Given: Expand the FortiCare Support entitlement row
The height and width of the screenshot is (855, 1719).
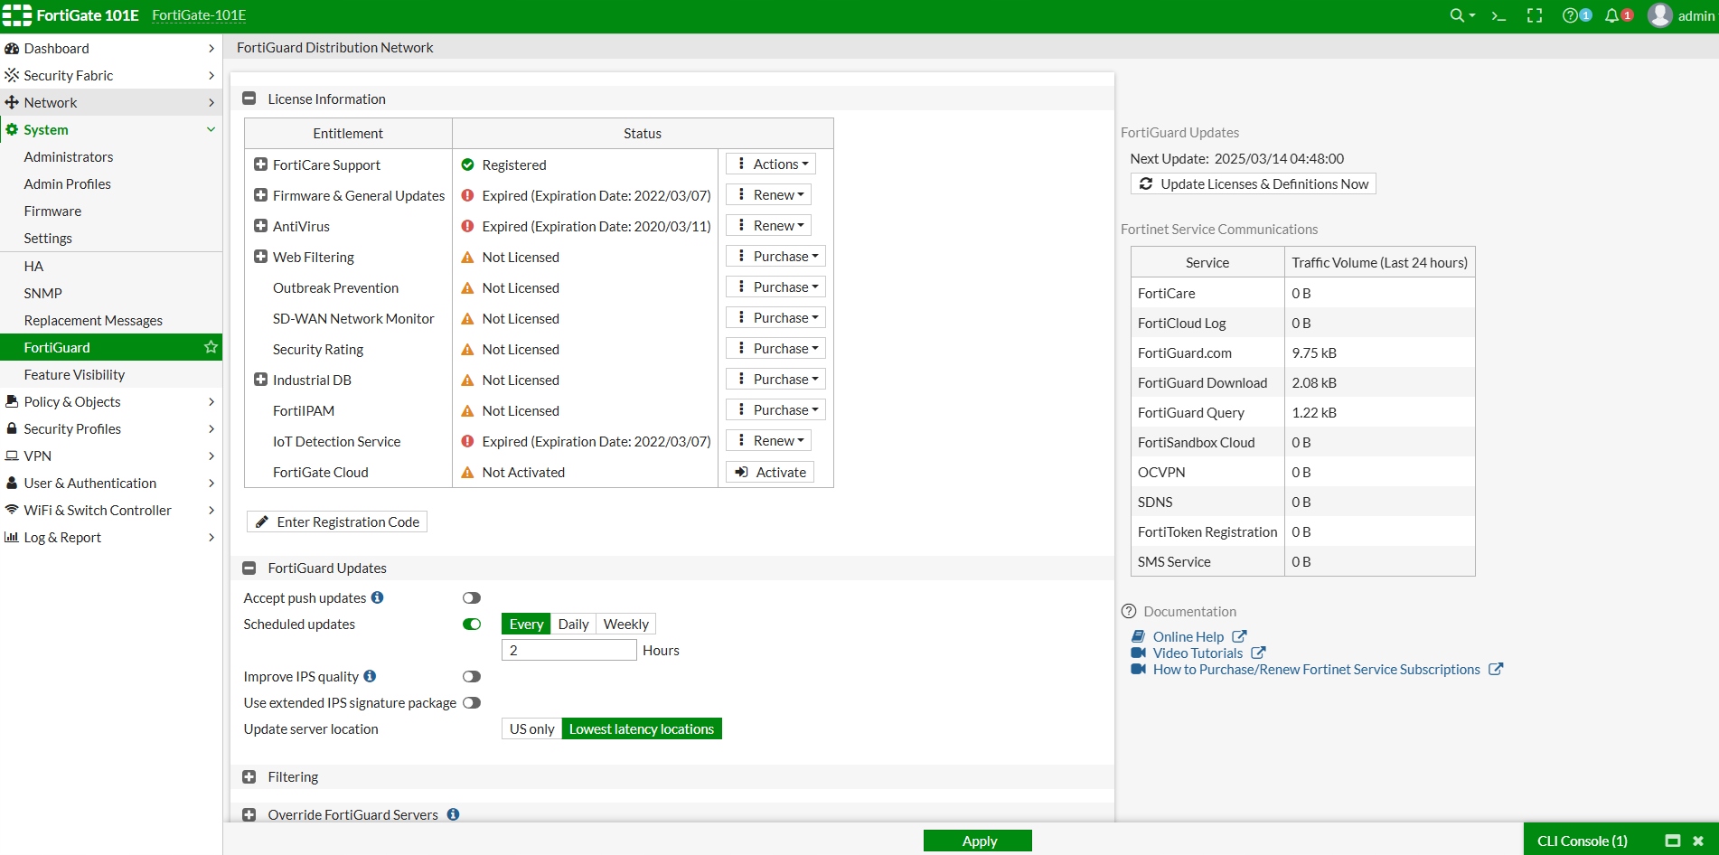Looking at the screenshot, I should (260, 164).
